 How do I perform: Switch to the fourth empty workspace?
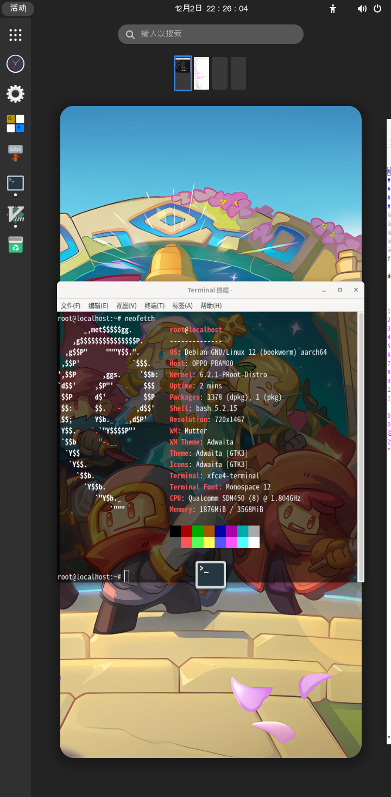[x=238, y=73]
